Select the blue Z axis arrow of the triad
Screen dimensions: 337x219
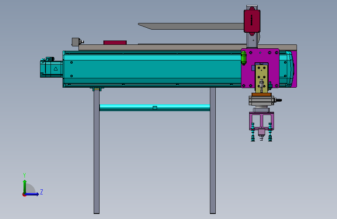[x=32, y=194]
